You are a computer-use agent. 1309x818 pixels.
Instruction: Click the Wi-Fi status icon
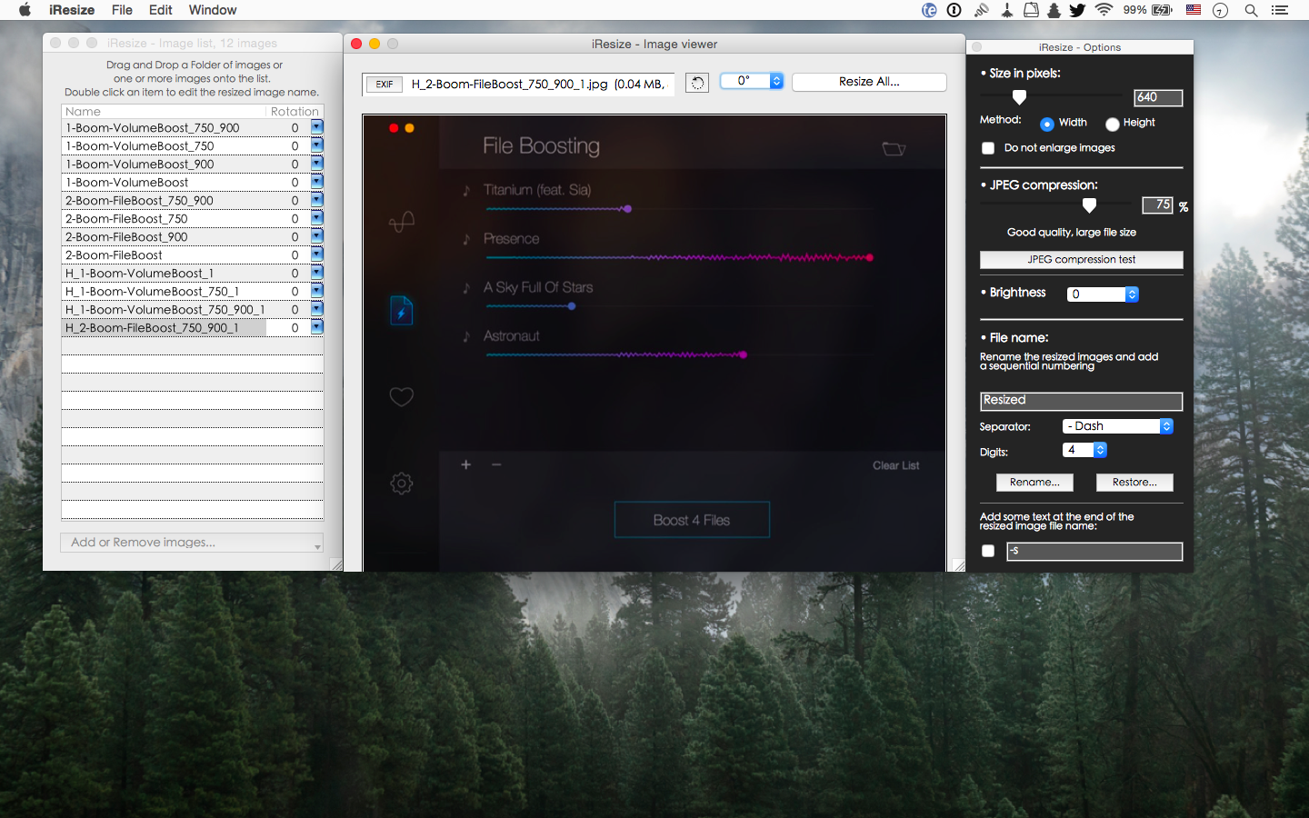click(1104, 10)
